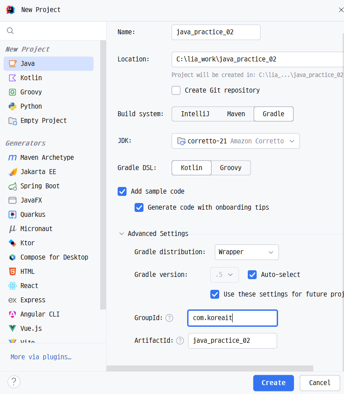Select Compose for Desktop in generators list

pyautogui.click(x=49, y=257)
